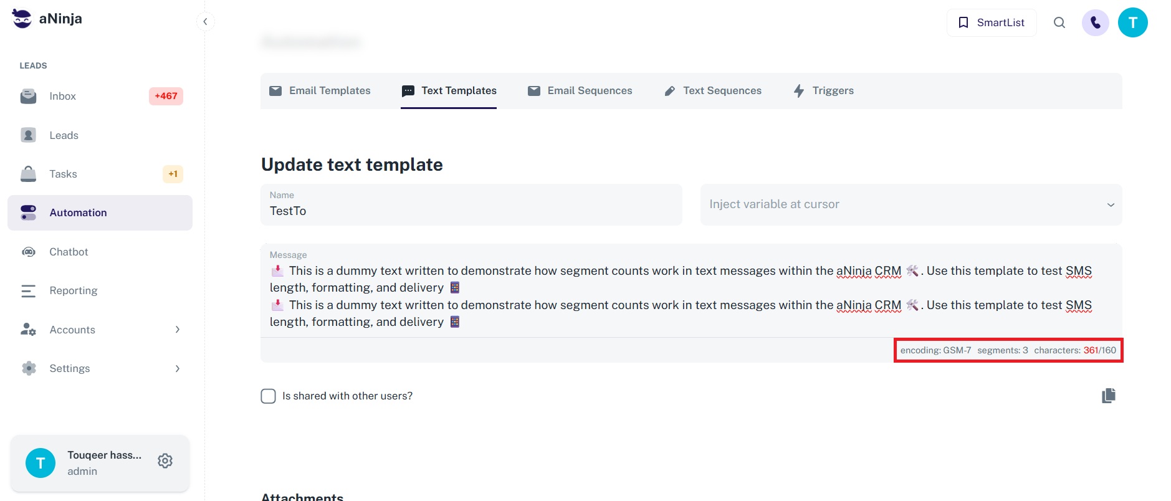Switch to Email Templates tab
The image size is (1171, 501).
320,91
